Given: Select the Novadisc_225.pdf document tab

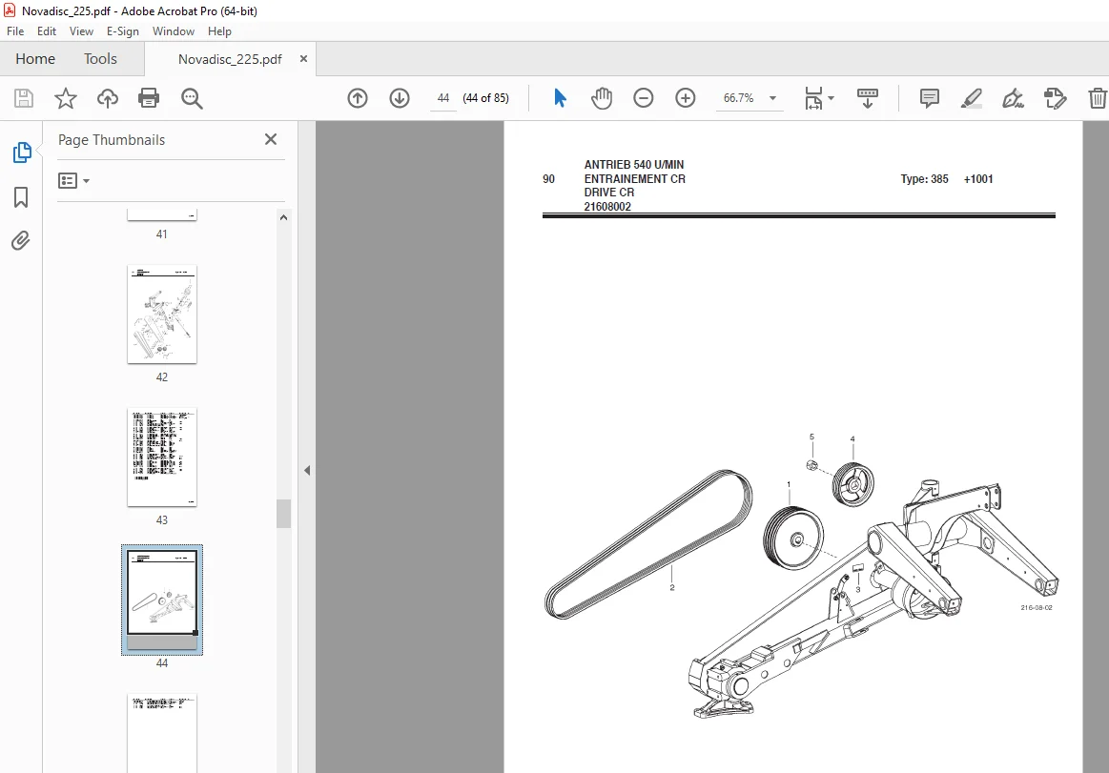Looking at the screenshot, I should (230, 59).
